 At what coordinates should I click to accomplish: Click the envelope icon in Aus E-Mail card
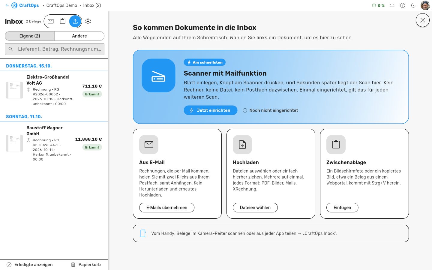pyautogui.click(x=149, y=145)
